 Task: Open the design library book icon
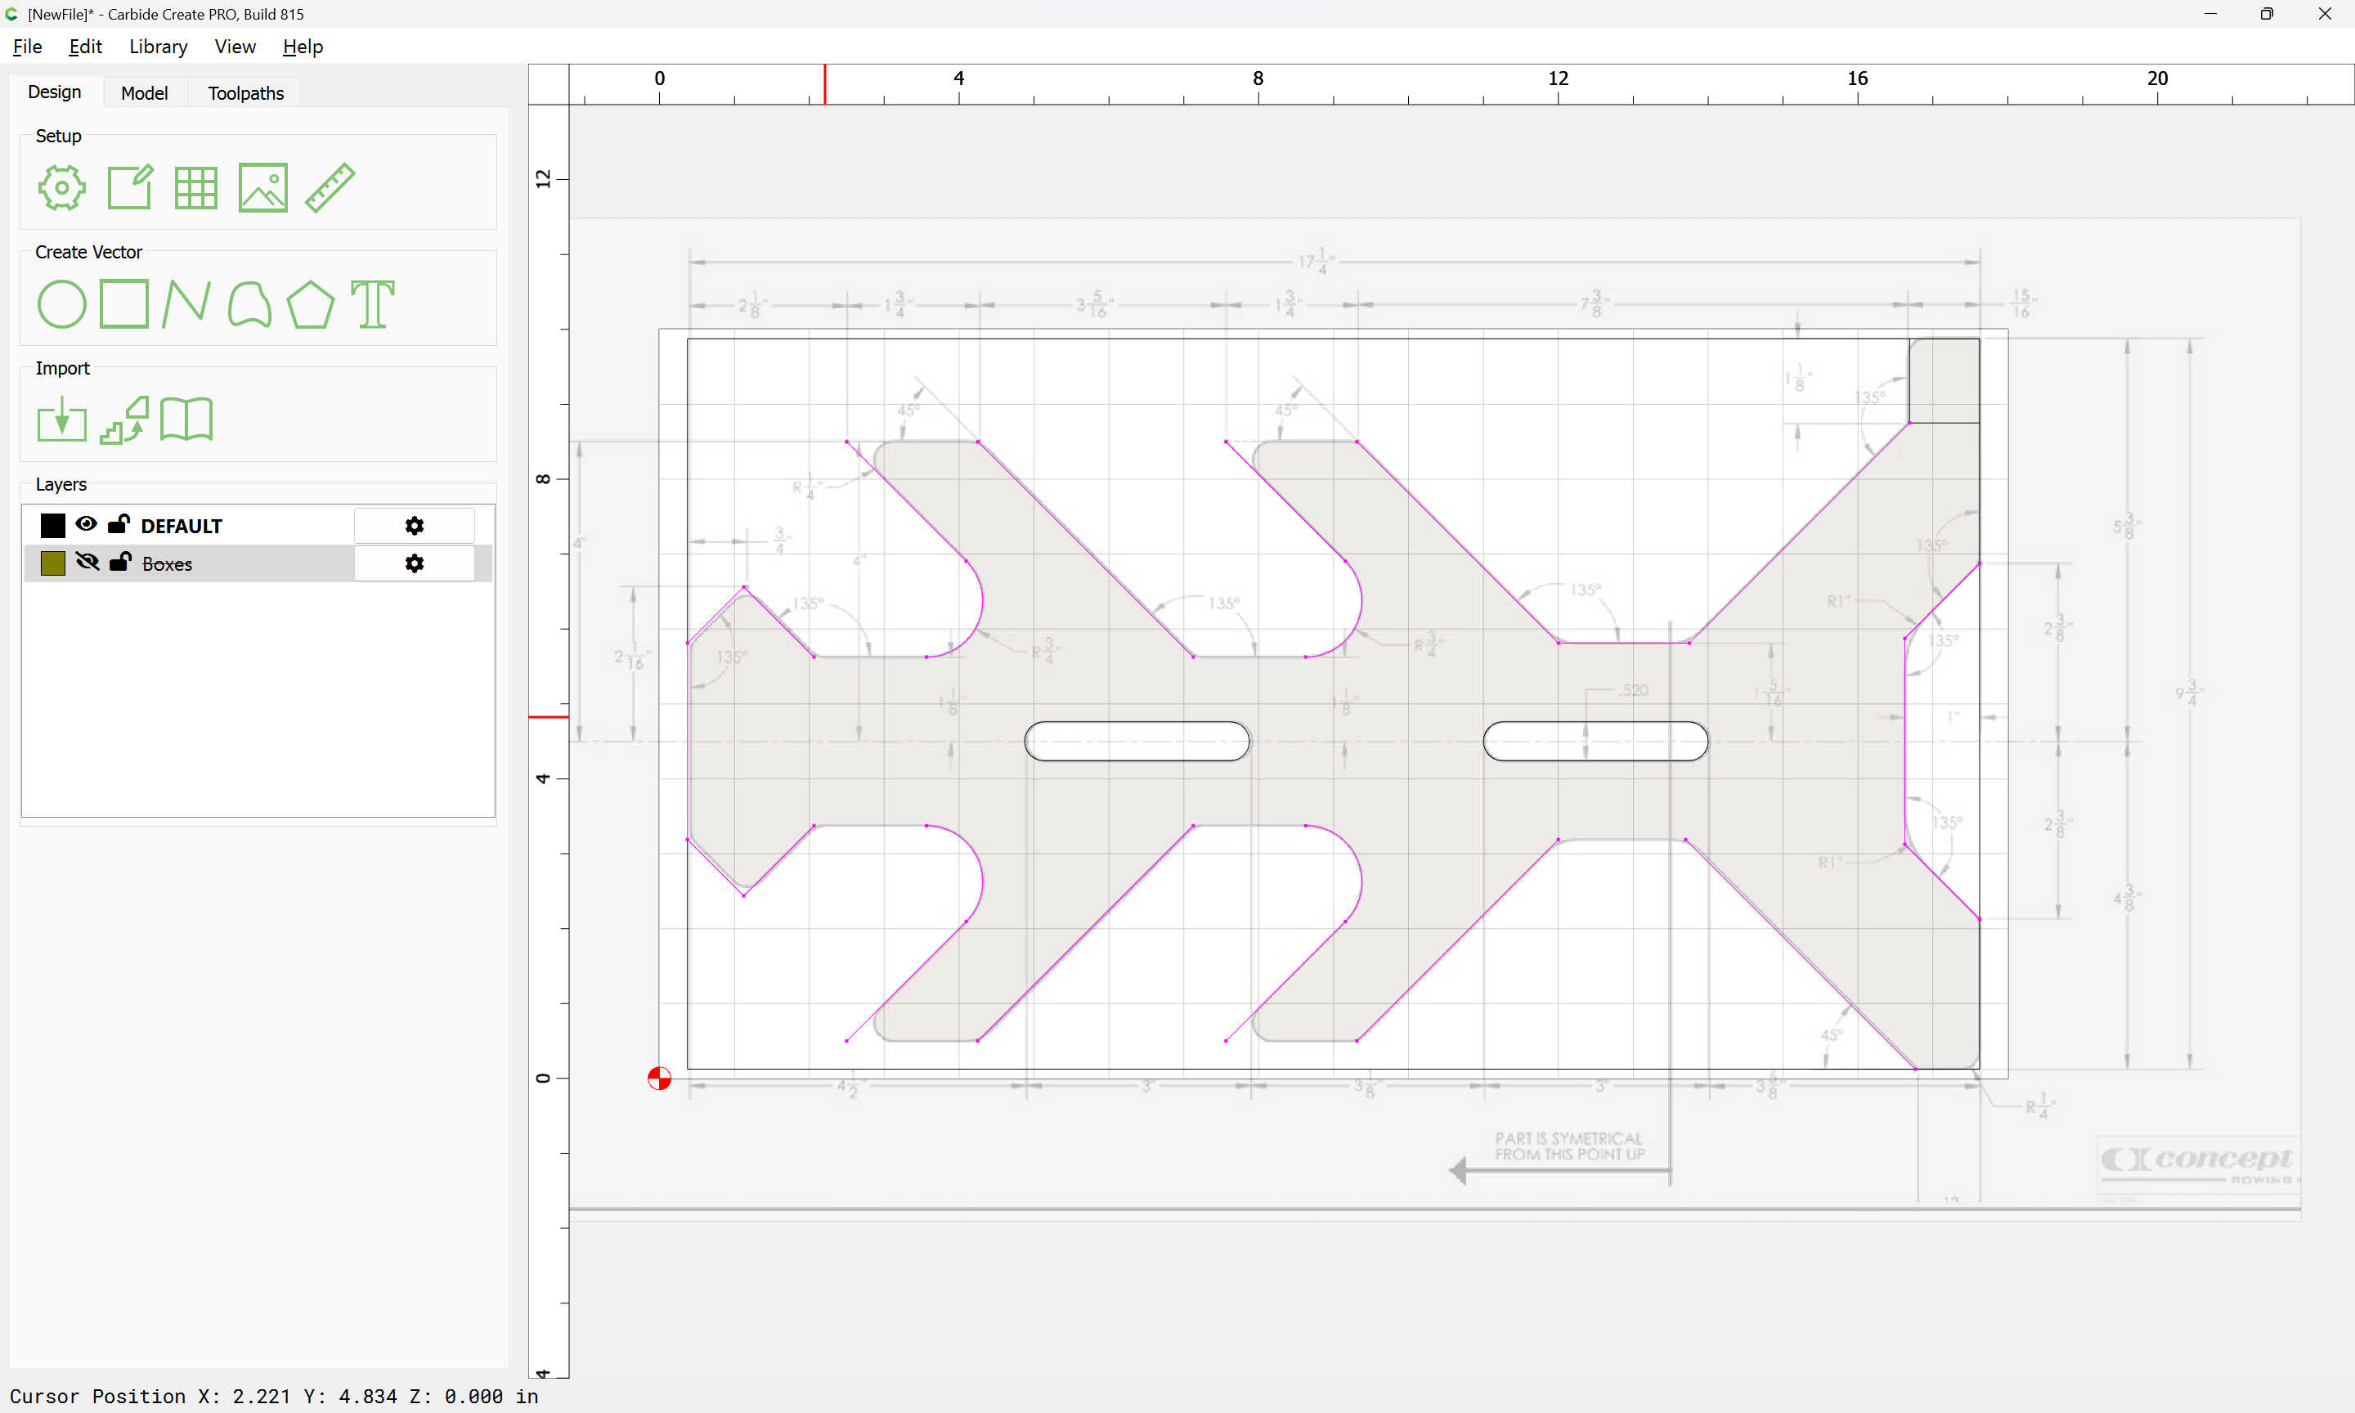pyautogui.click(x=186, y=420)
